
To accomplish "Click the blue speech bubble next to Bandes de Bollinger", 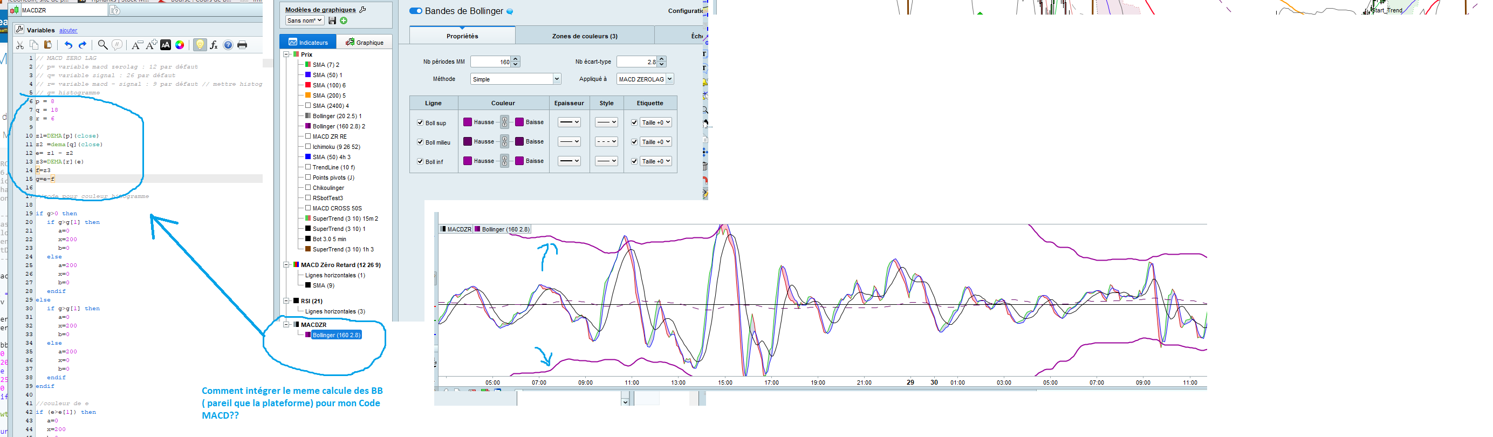I will 510,11.
